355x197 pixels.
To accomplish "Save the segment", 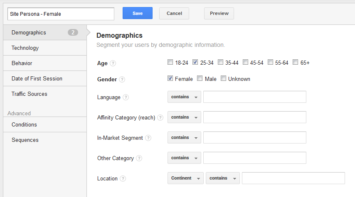I will (138, 13).
